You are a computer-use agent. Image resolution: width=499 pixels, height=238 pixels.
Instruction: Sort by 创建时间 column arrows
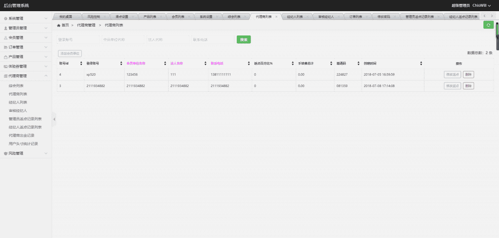tap(421, 64)
